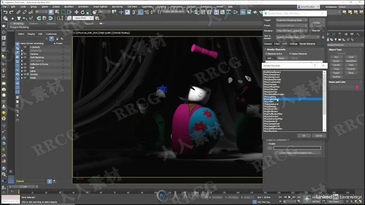The height and width of the screenshot is (205, 365).
Task: Click the Teapot object type button
Action: (336, 73)
